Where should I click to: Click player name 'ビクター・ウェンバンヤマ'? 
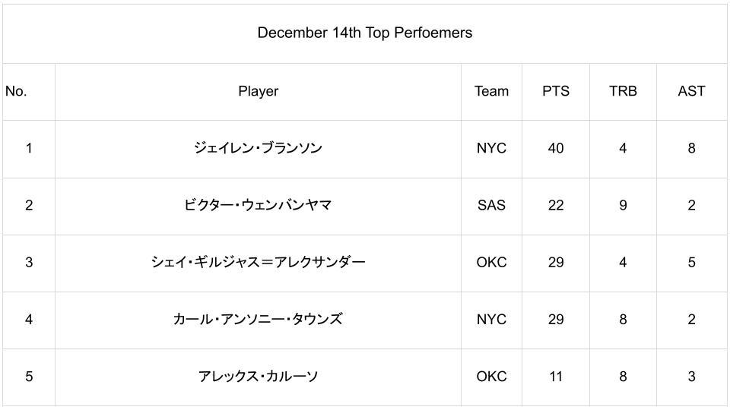coord(258,205)
